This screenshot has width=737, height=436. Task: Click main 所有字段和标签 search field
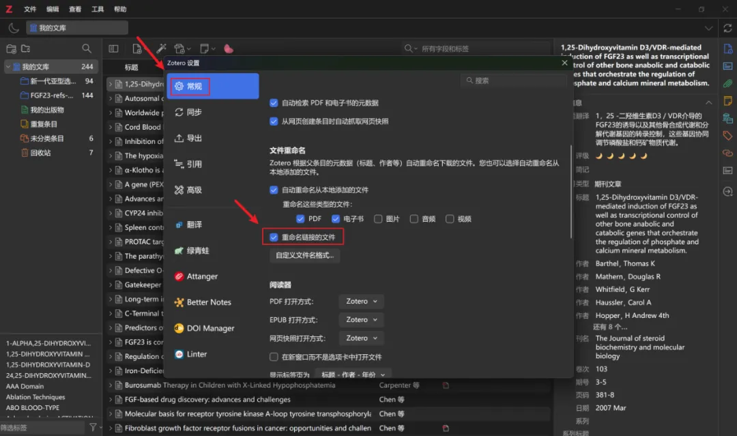(476, 48)
